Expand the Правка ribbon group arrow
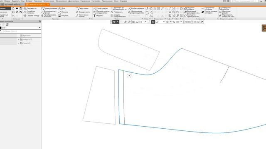The height and width of the screenshot is (149, 266). [x=142, y=19]
